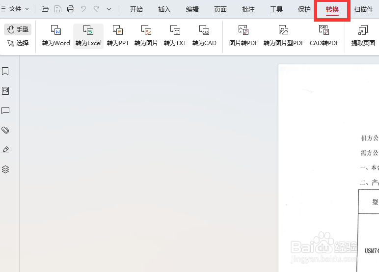
Task: Switch to the 开始 tab
Action: pos(136,9)
